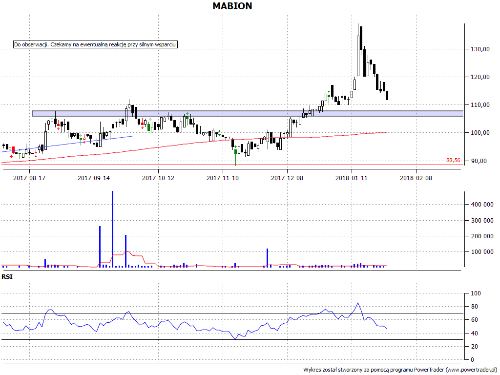Image resolution: width=500 pixels, height=375 pixels.
Task: Click the RSI 0 axis label
Action: point(473,360)
